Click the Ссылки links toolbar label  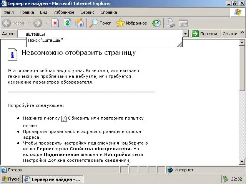pos(230,34)
